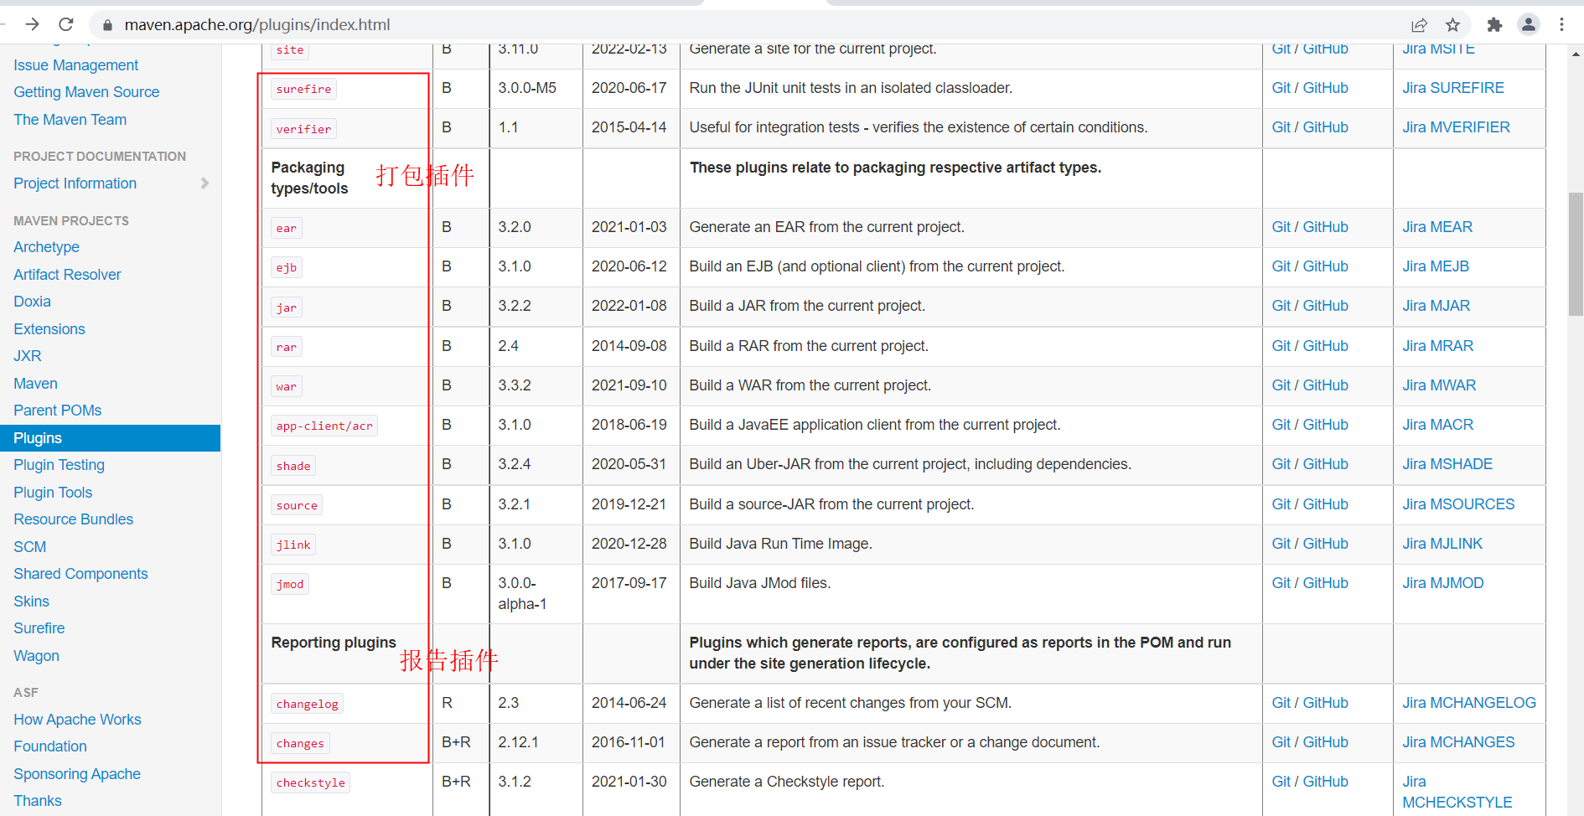Open Sponsoring Apache link

(76, 774)
